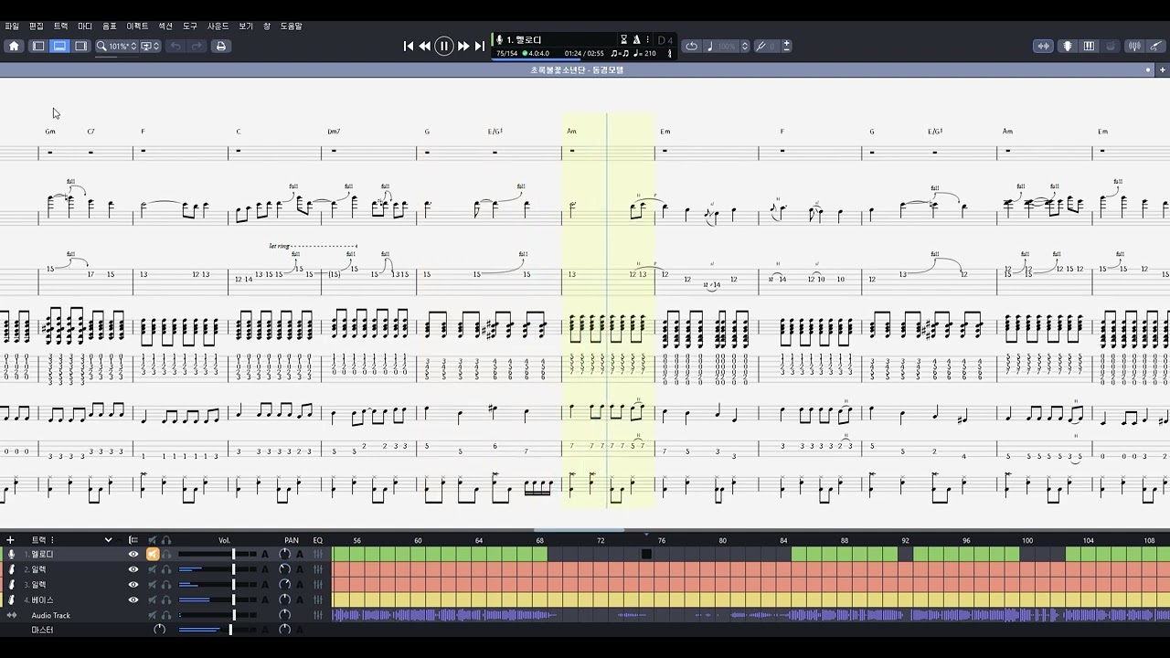Enable the count-in hourglass
The width and height of the screenshot is (1170, 658).
coord(623,40)
